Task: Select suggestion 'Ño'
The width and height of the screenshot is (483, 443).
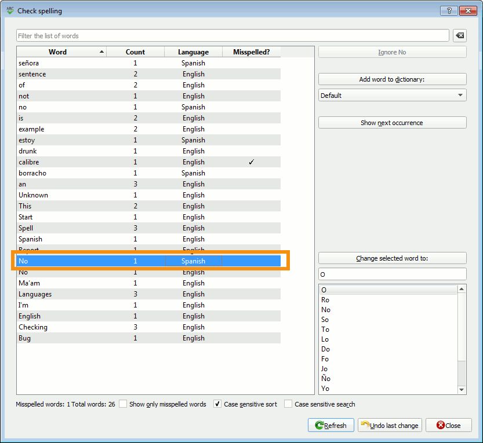Action: 388,378
